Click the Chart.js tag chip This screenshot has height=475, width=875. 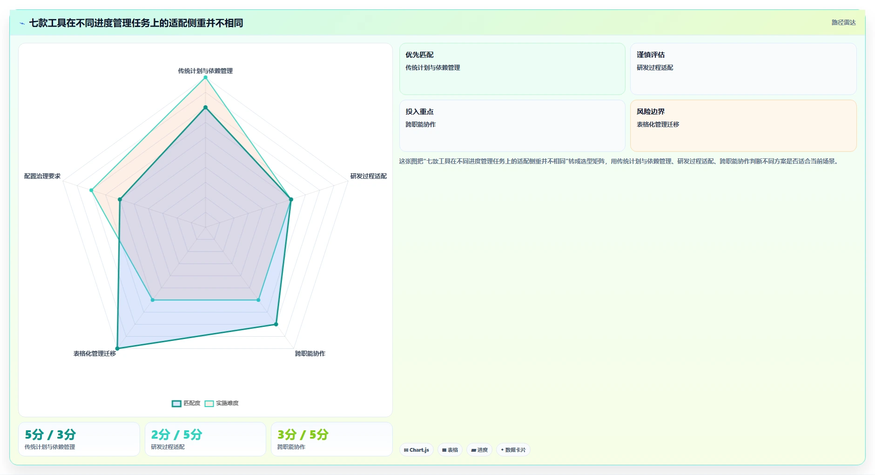417,450
